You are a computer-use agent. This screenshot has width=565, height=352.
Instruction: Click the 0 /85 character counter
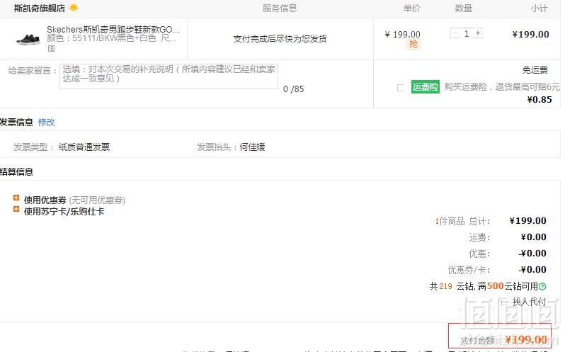point(293,89)
